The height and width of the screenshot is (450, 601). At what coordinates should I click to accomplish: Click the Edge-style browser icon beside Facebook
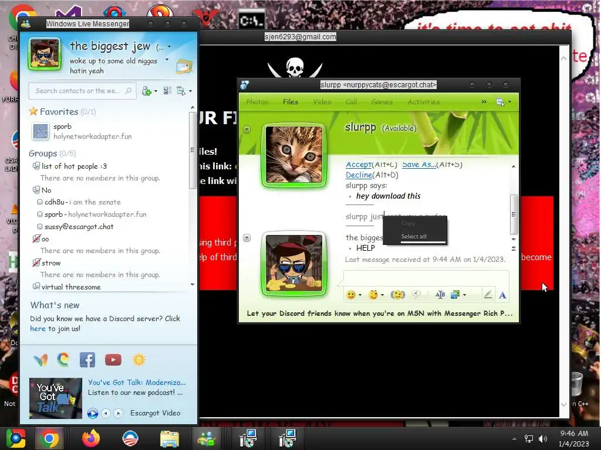pos(63,359)
